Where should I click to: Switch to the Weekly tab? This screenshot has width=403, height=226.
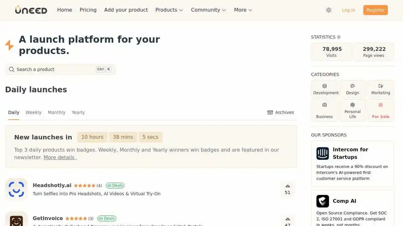click(x=34, y=113)
